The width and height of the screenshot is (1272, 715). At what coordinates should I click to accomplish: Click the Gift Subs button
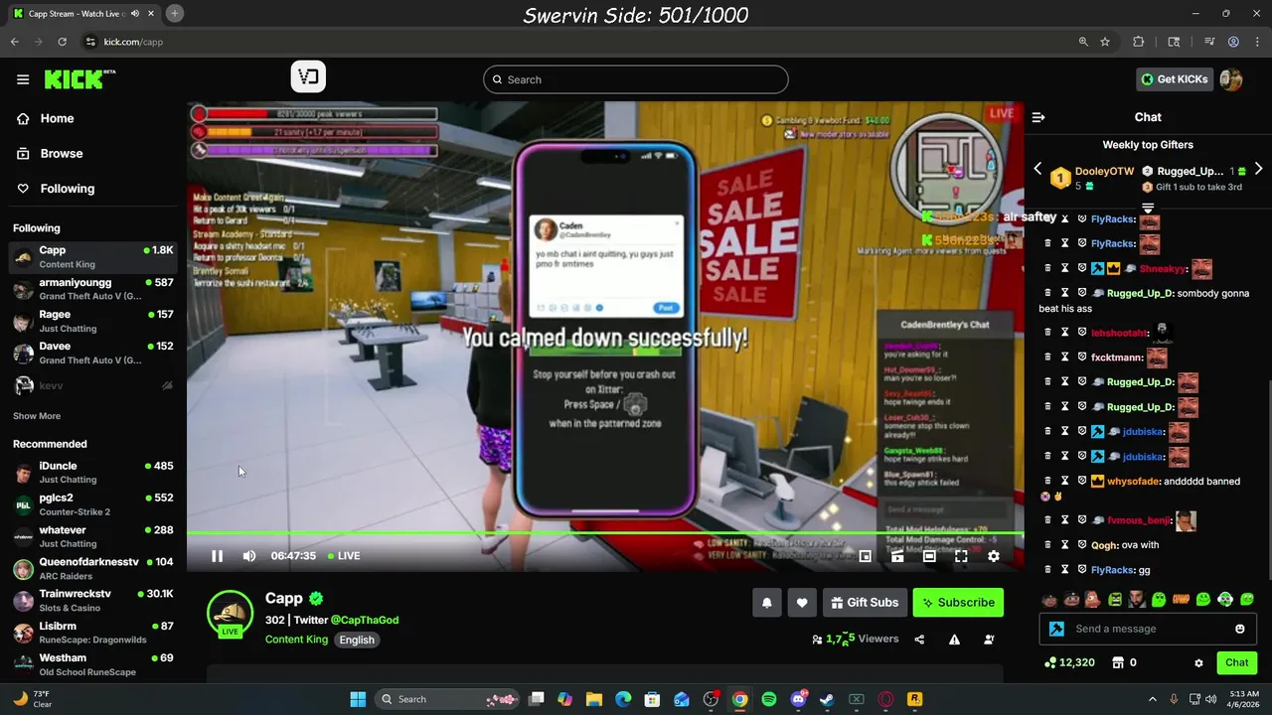point(865,602)
